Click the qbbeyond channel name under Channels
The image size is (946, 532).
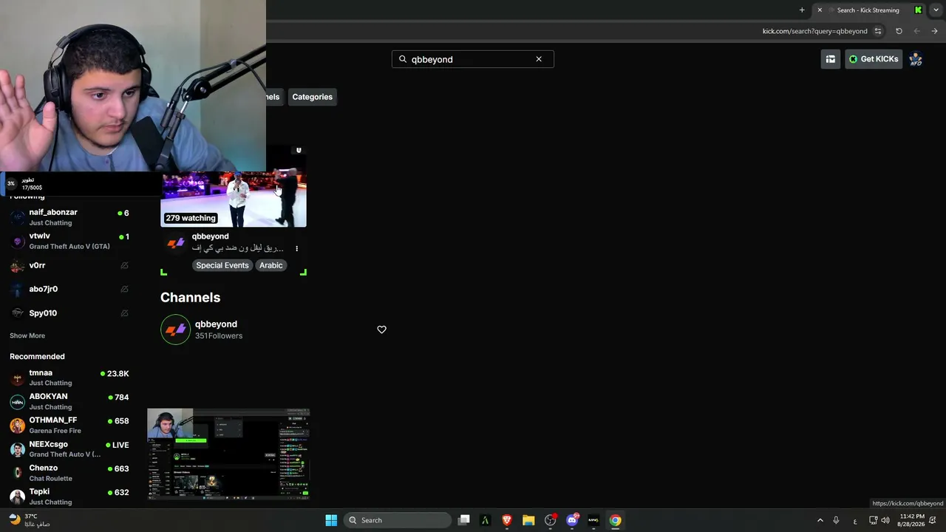click(x=216, y=324)
